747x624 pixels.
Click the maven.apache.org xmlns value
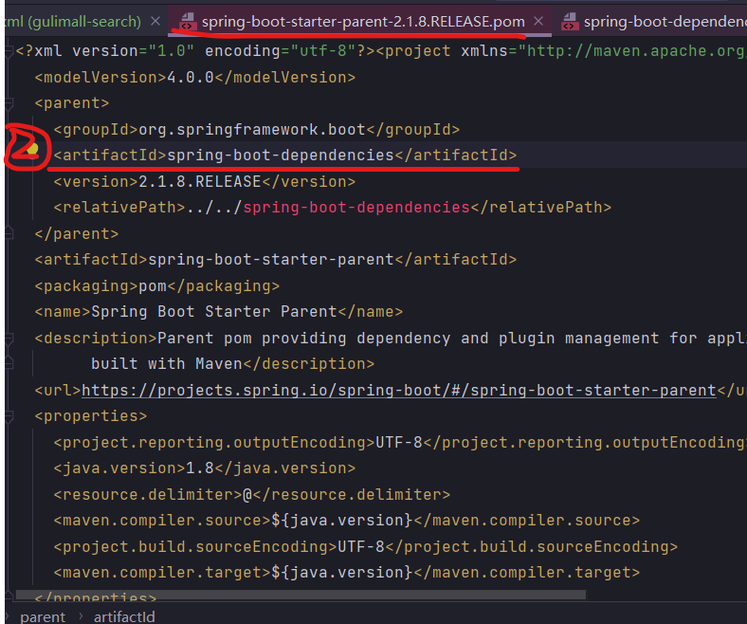point(632,51)
